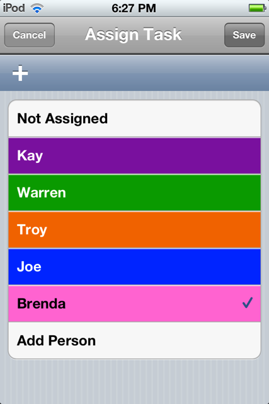
Task: Click the striped background below Add Person
Action: pos(135,381)
